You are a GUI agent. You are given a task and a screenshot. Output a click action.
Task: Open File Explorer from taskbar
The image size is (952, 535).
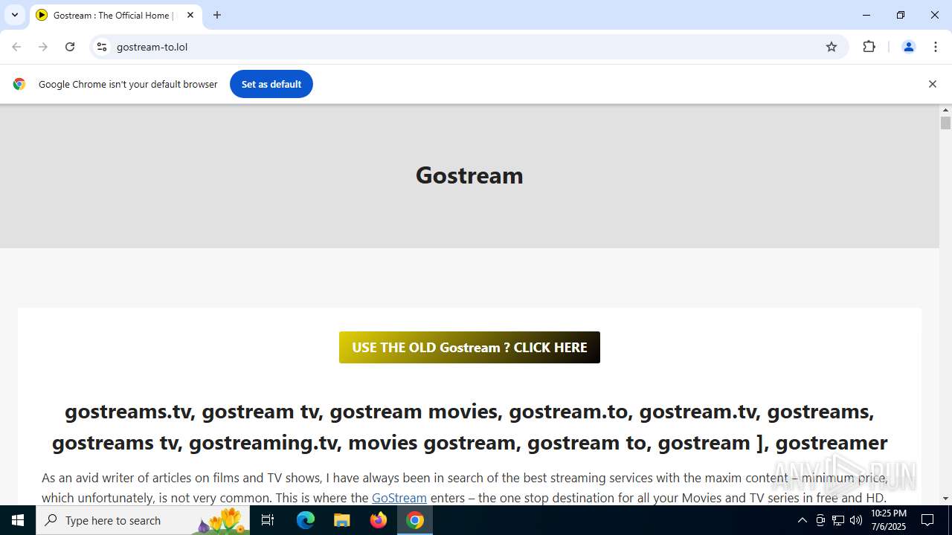pyautogui.click(x=342, y=520)
